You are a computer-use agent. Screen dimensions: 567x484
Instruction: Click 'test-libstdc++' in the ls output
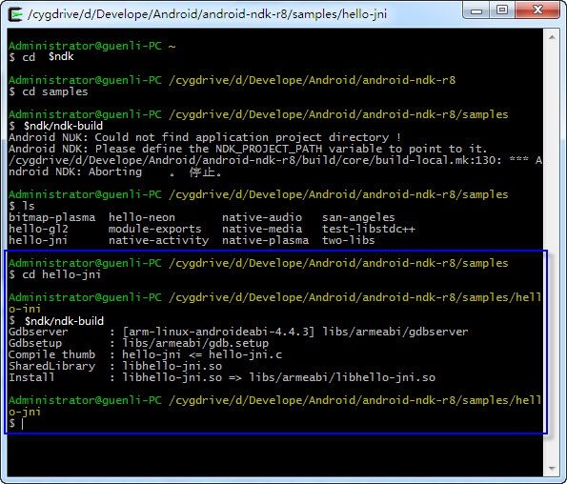click(369, 229)
